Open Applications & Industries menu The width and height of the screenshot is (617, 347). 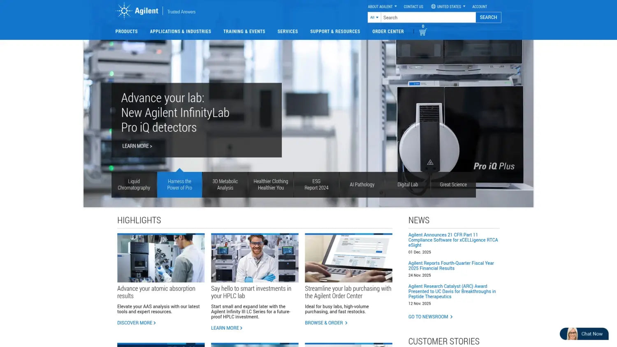pos(181,32)
